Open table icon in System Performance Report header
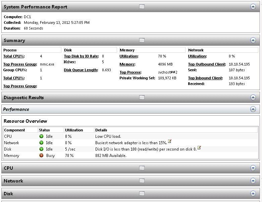The image size is (262, 202). tap(142, 7)
